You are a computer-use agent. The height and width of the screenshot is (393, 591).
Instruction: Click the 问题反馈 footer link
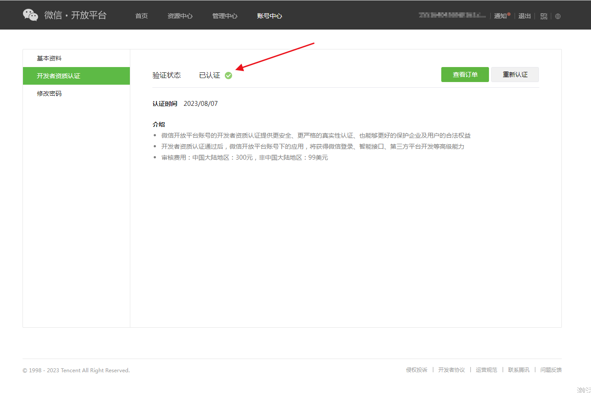tap(551, 370)
